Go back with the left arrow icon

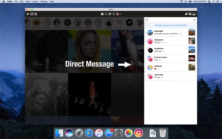click(x=28, y=14)
